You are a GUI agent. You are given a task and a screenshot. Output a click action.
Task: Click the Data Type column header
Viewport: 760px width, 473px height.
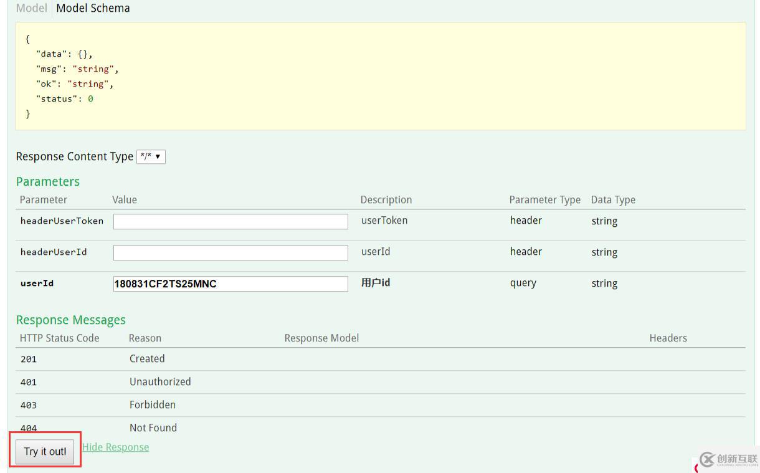[x=613, y=200]
